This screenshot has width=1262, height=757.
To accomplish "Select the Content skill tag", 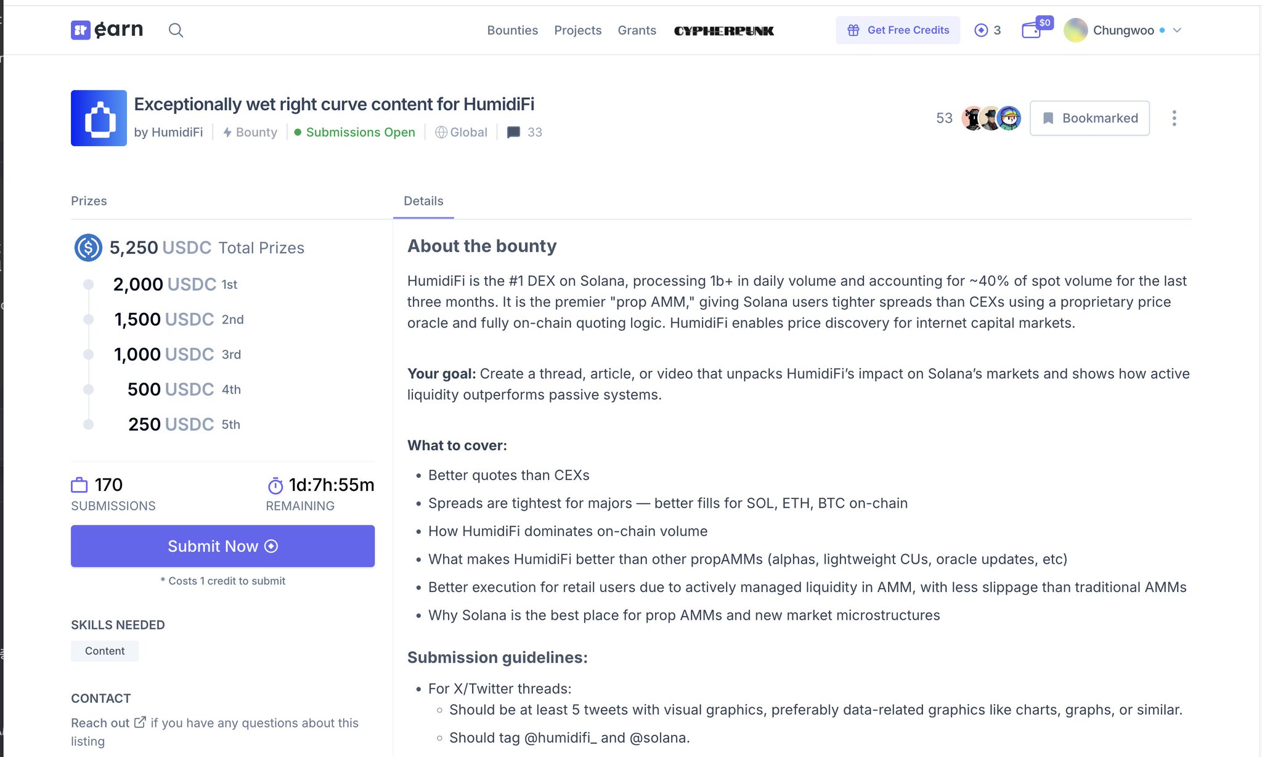I will pyautogui.click(x=105, y=651).
